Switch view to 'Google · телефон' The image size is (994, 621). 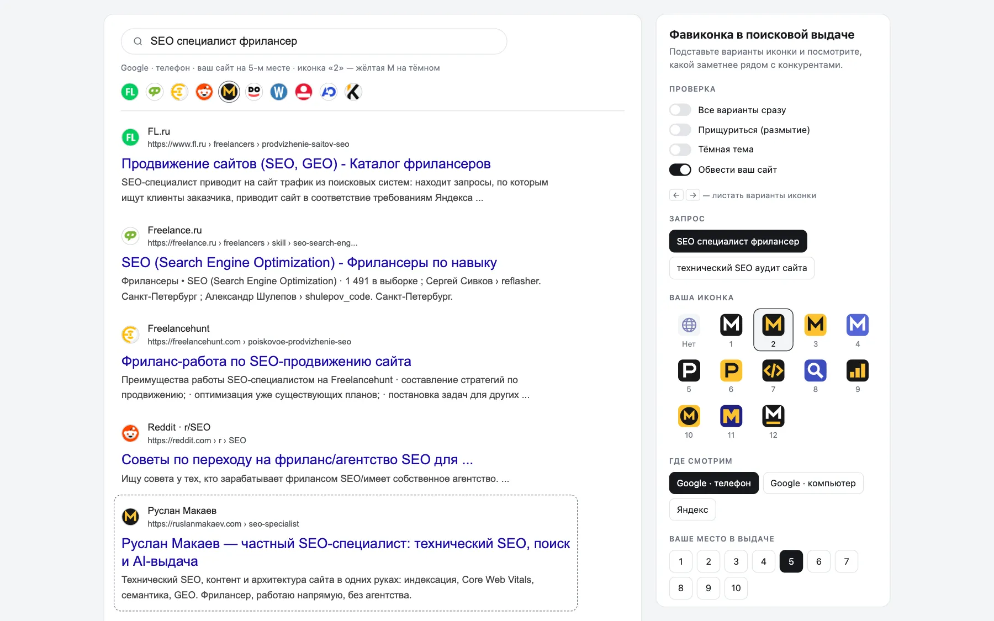pos(713,483)
